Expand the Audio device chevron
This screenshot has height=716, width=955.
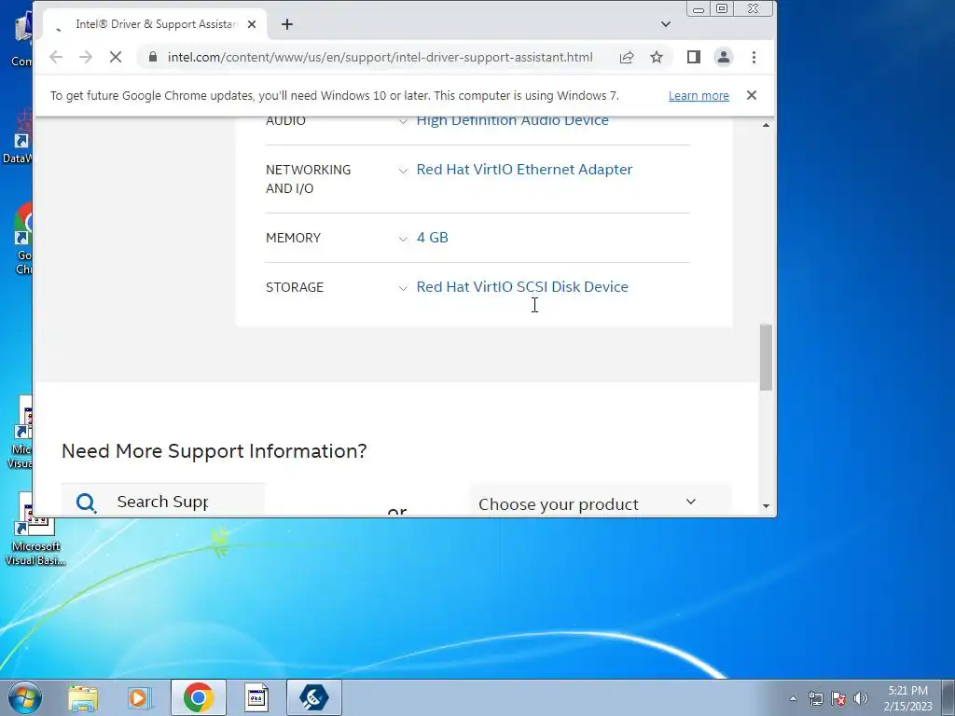click(x=403, y=121)
